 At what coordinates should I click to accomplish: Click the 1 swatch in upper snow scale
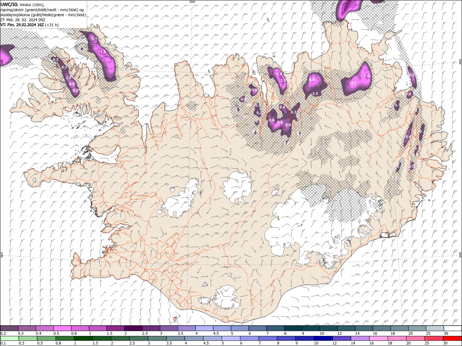98,328
